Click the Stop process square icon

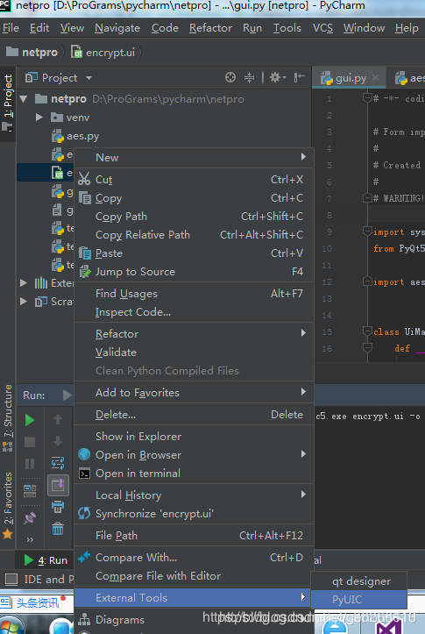[30, 442]
